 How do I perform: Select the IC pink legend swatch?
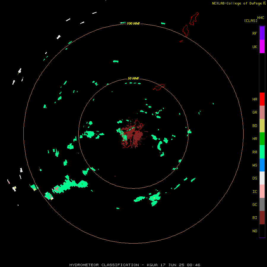(262, 191)
